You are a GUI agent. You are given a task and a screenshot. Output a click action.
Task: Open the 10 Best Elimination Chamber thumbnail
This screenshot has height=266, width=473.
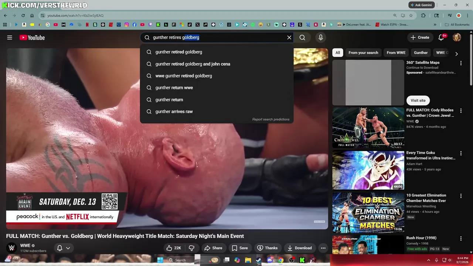368,212
